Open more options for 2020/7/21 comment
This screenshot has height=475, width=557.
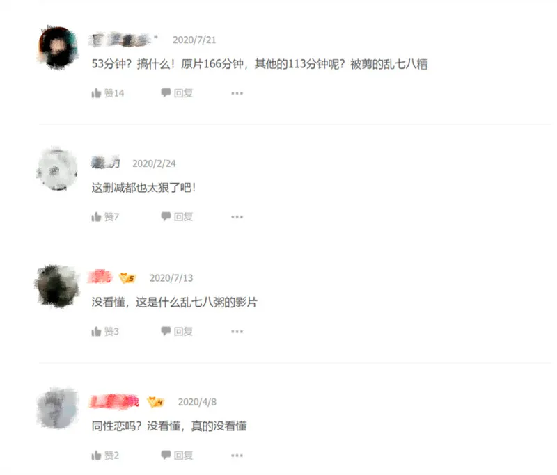[237, 93]
